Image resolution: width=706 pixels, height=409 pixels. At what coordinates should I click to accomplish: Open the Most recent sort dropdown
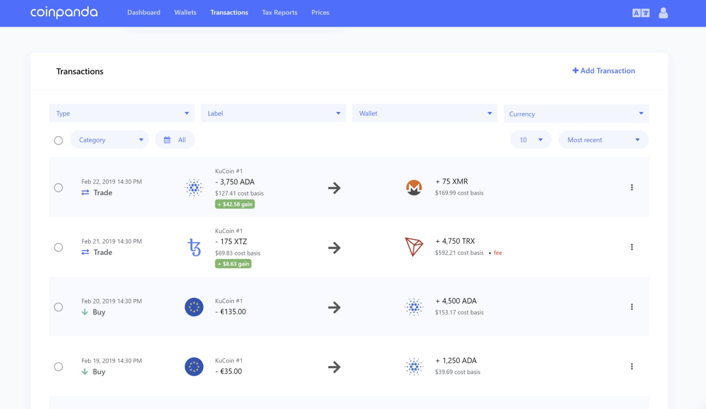click(x=603, y=140)
